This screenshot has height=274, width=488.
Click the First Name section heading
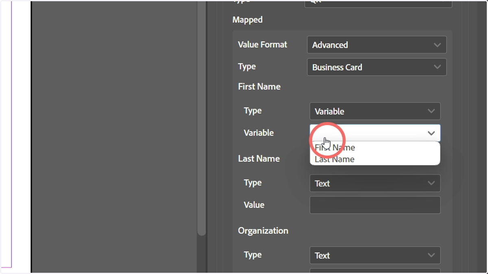259,86
